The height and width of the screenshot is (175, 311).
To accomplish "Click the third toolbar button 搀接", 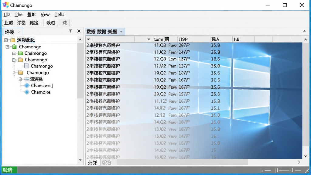I will tap(34, 22).
